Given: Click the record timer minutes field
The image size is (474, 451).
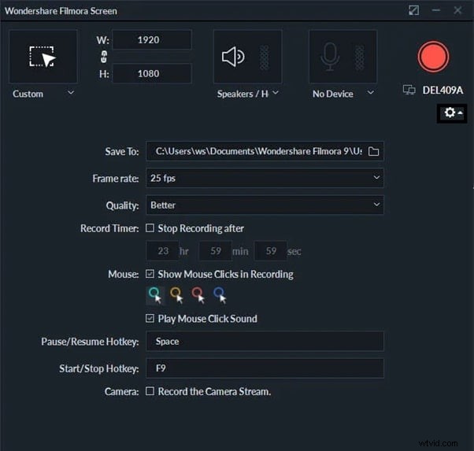Looking at the screenshot, I should pos(216,250).
